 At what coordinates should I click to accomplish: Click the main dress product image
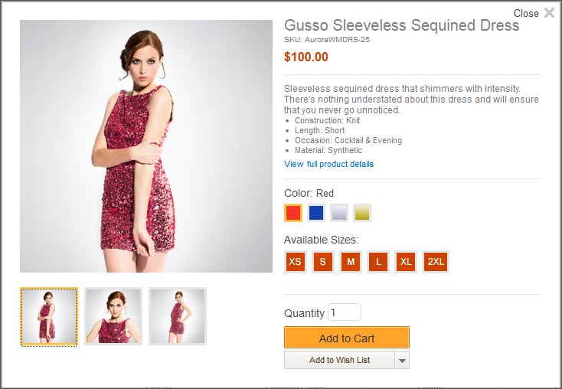coord(146,146)
